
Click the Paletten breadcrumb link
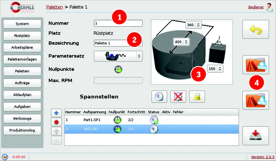pos(54,7)
